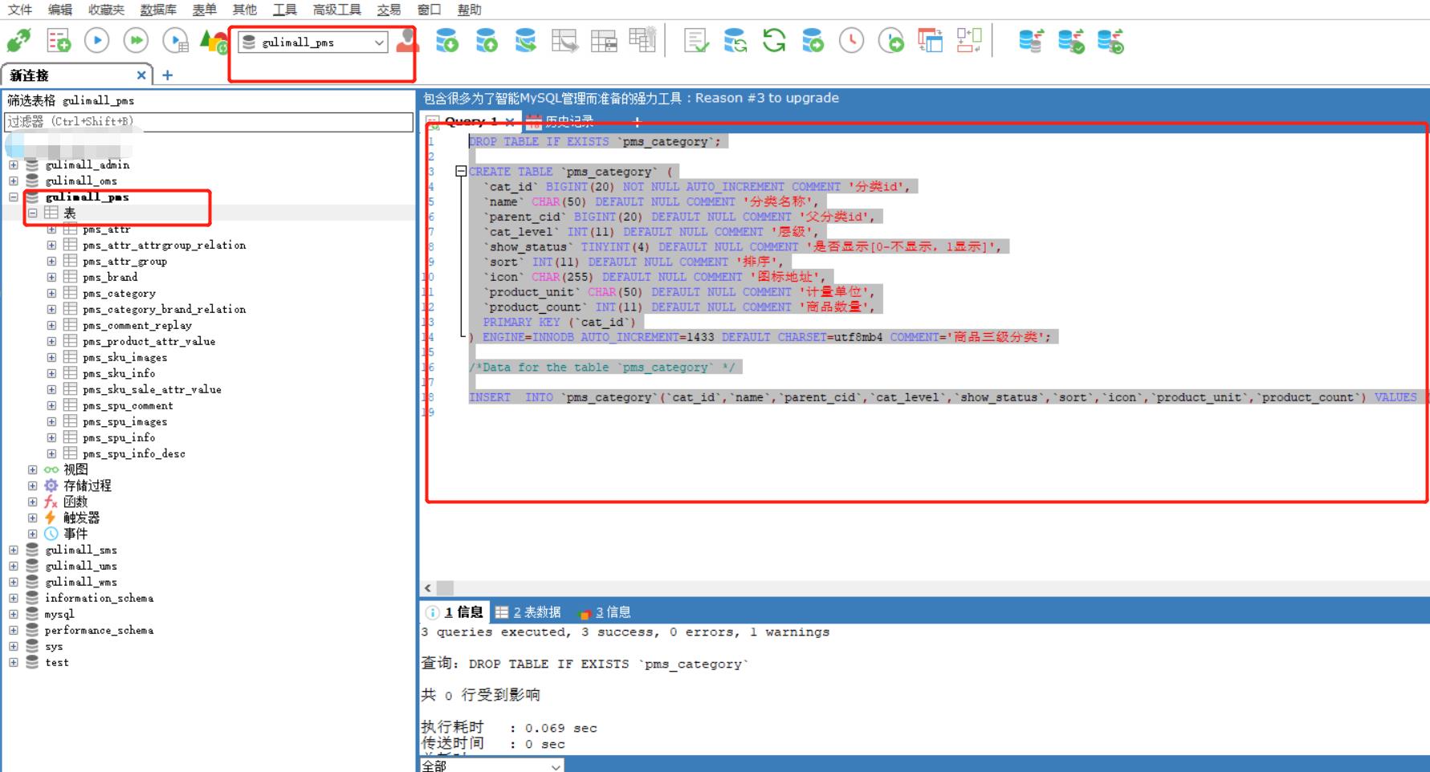Switch to the 2 表数据 result tab
The height and width of the screenshot is (772, 1430).
click(528, 612)
